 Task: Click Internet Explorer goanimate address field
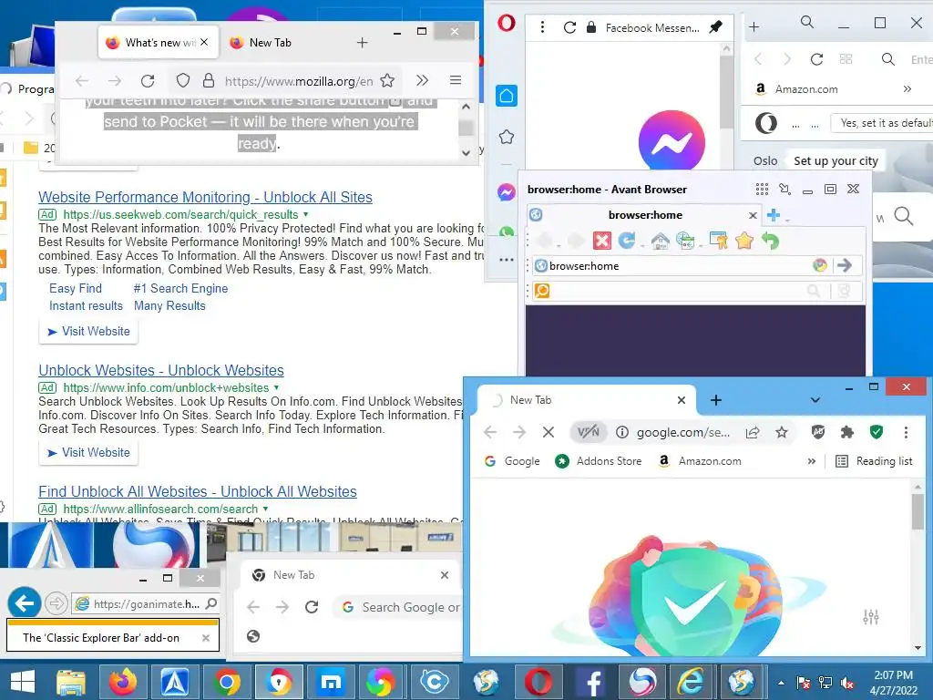[147, 603]
